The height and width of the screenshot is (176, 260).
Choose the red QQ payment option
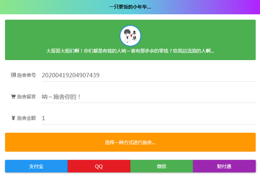[99, 166]
